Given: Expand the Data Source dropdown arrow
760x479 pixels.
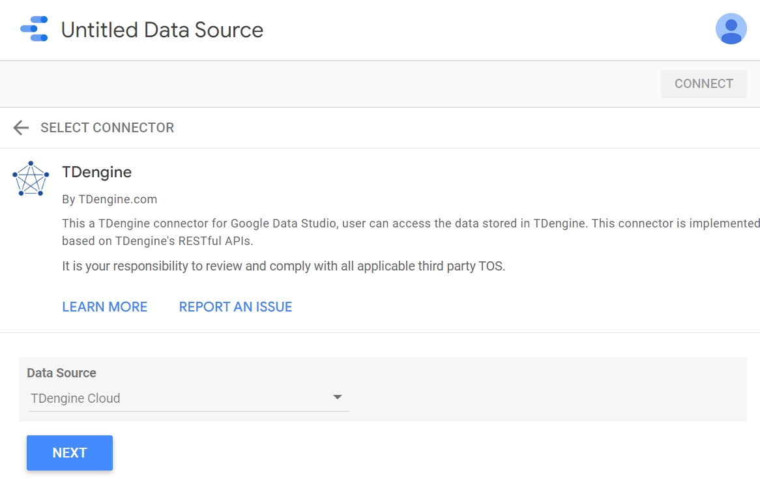Looking at the screenshot, I should point(337,398).
